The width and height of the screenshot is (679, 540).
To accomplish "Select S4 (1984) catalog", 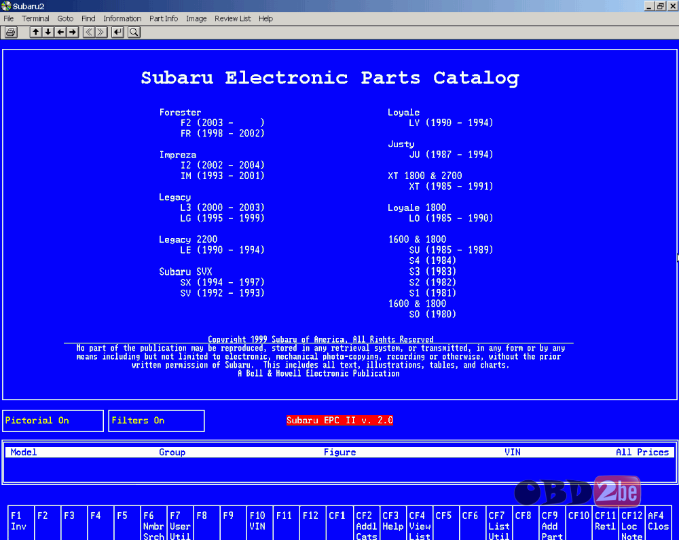I will click(433, 261).
